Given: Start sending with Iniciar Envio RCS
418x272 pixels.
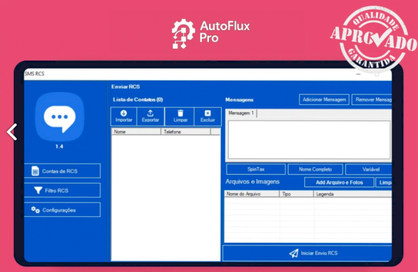Looking at the screenshot, I should pos(307,253).
